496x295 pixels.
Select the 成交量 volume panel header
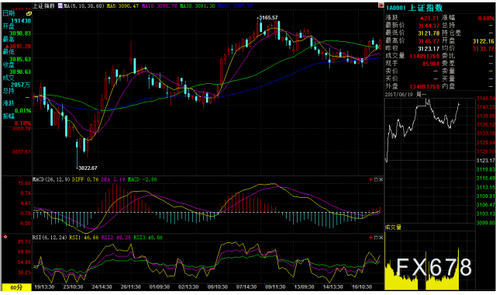click(x=393, y=227)
